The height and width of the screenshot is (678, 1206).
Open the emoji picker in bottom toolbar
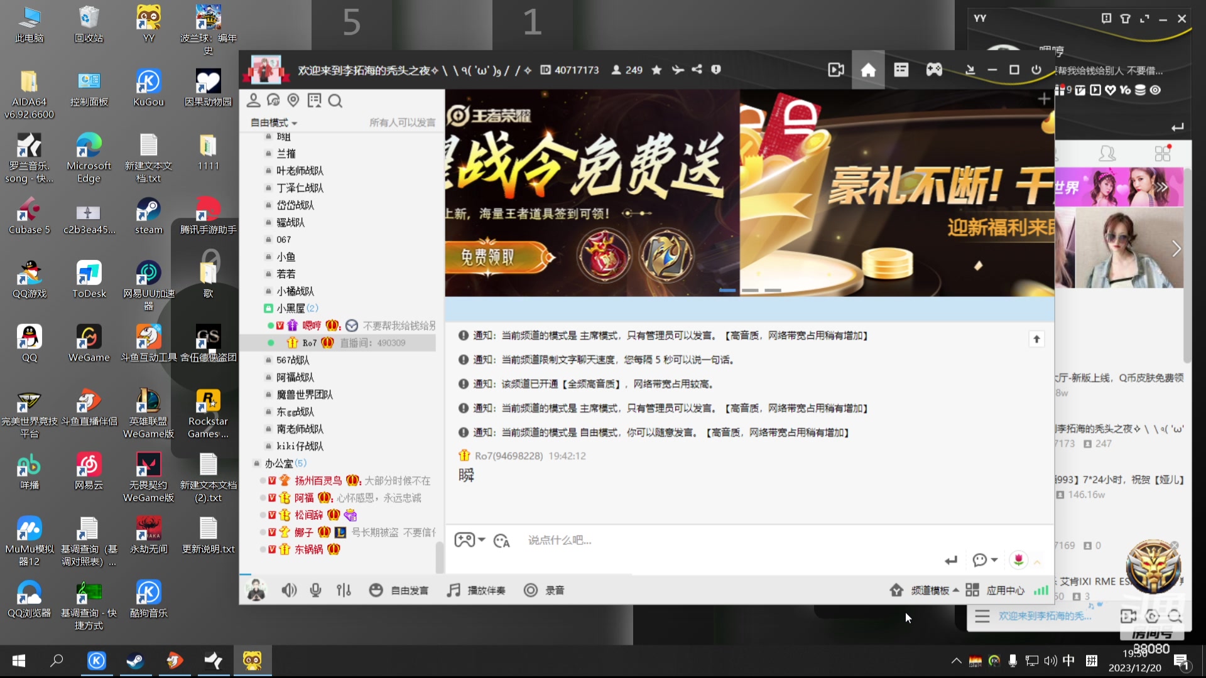coord(376,590)
